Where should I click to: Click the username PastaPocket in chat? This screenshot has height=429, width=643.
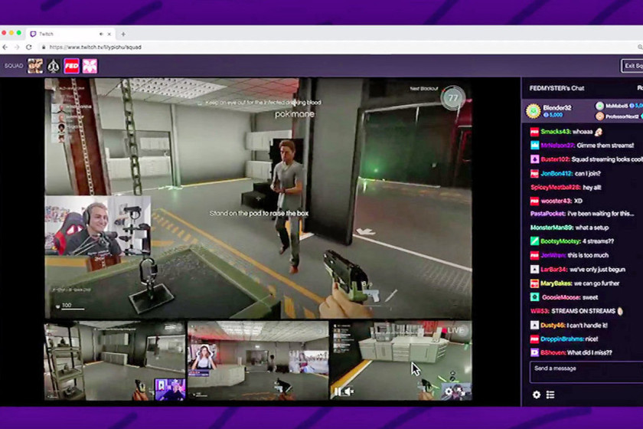pos(548,214)
